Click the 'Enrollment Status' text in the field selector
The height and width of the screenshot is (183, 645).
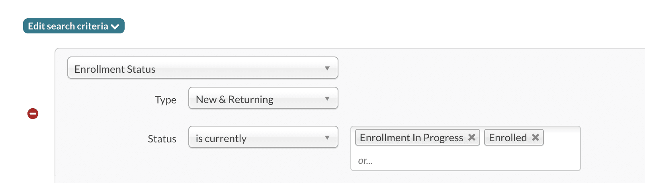pyautogui.click(x=115, y=69)
